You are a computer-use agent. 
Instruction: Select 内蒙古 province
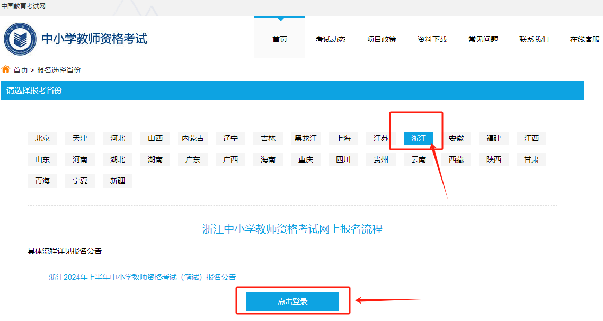(192, 138)
